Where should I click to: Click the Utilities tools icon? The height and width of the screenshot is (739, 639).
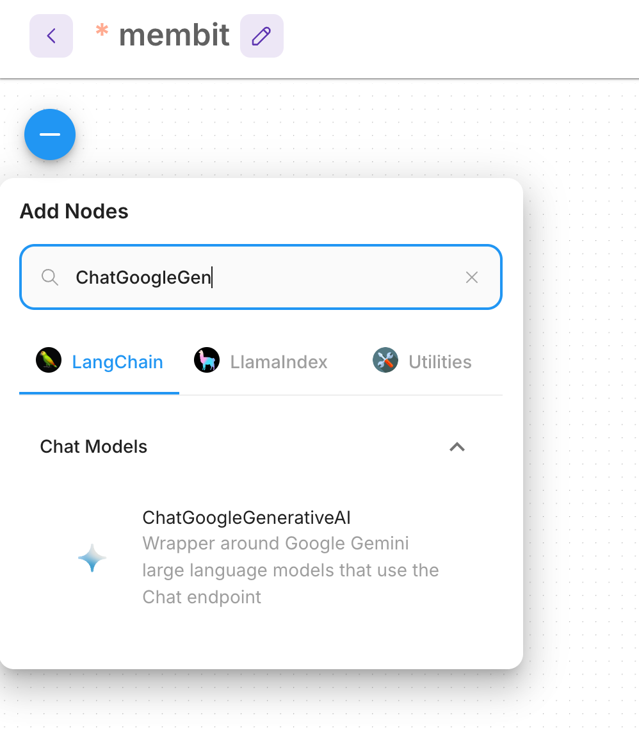coord(385,360)
